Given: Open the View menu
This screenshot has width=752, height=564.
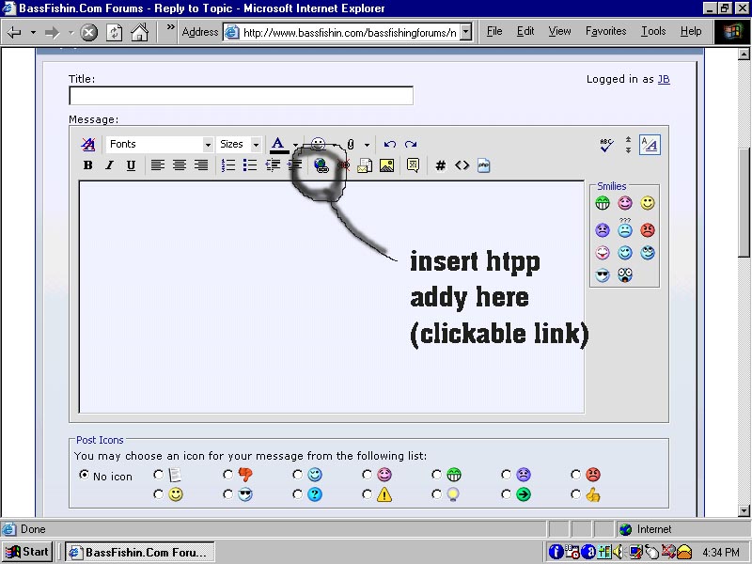Looking at the screenshot, I should pos(559,31).
